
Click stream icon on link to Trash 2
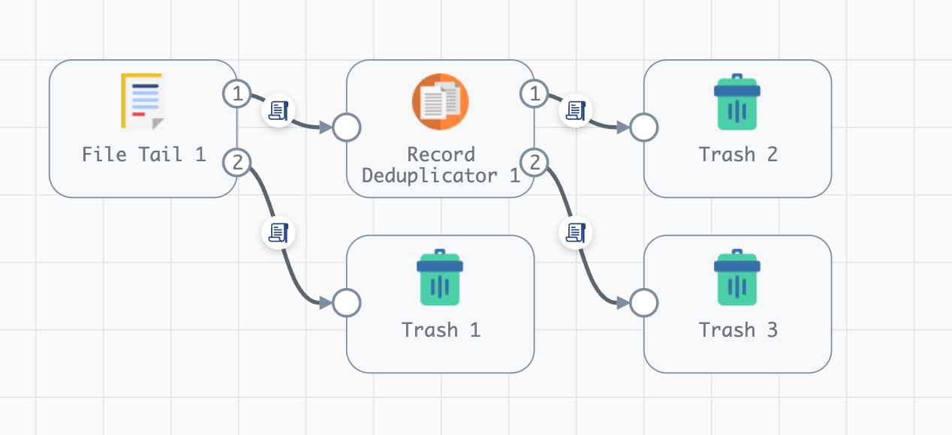575,111
